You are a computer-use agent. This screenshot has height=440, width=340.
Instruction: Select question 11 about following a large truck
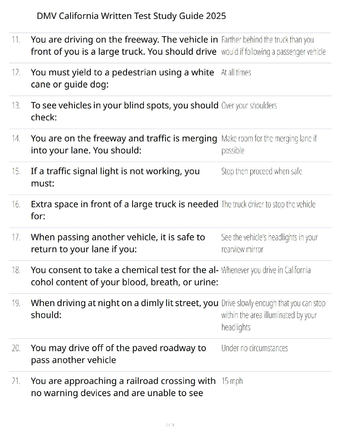tap(124, 46)
